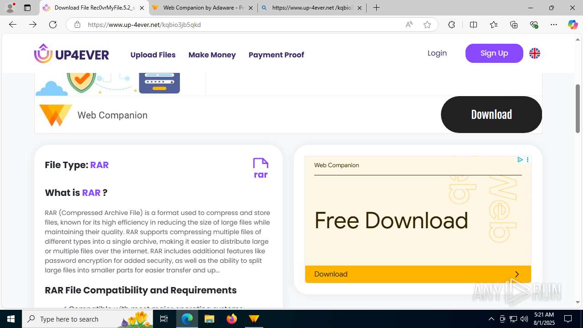Click the purple Sign Up button
This screenshot has width=583, height=328.
coord(494,53)
